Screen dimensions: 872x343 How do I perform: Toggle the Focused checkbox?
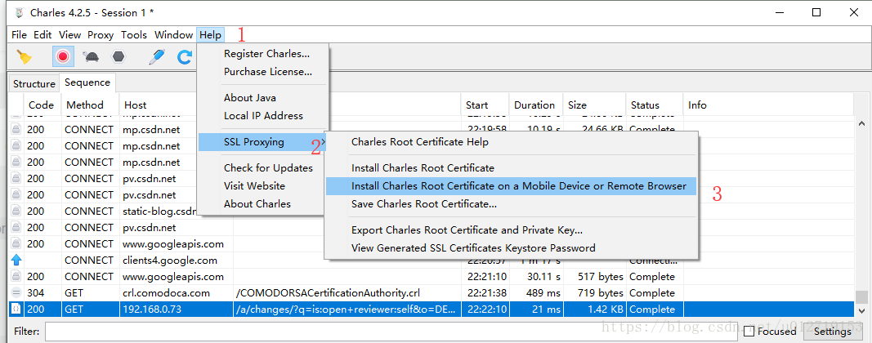749,332
